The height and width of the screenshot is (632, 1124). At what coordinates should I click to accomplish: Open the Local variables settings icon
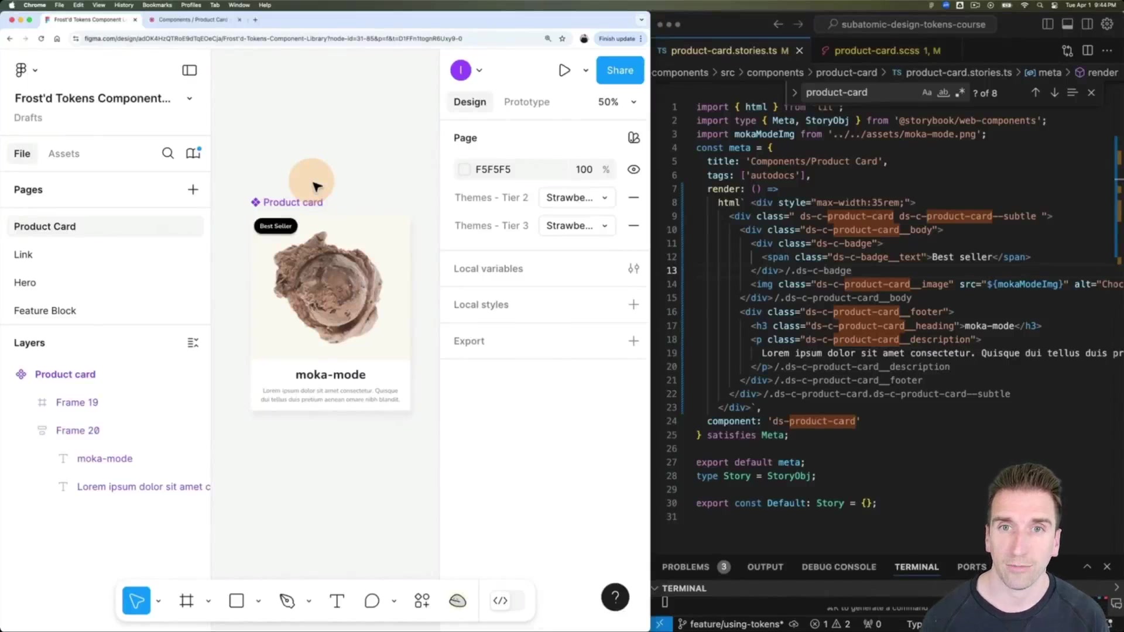click(x=633, y=269)
